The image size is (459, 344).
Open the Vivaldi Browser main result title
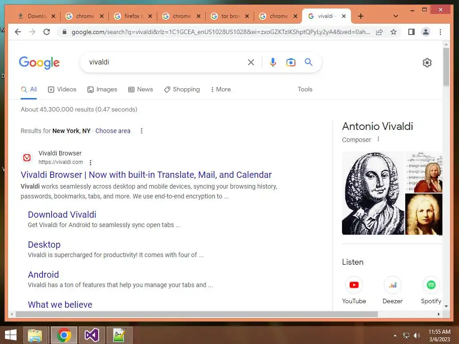[146, 175]
